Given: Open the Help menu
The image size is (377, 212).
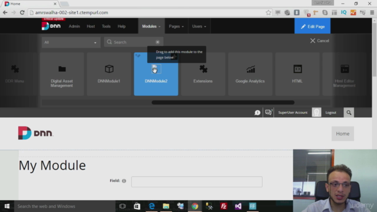Looking at the screenshot, I should [x=121, y=26].
